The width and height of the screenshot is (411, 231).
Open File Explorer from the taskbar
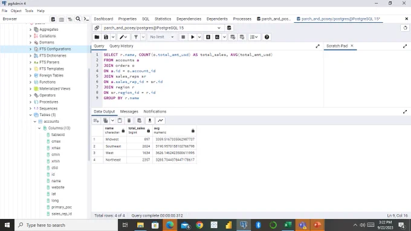pos(140,225)
